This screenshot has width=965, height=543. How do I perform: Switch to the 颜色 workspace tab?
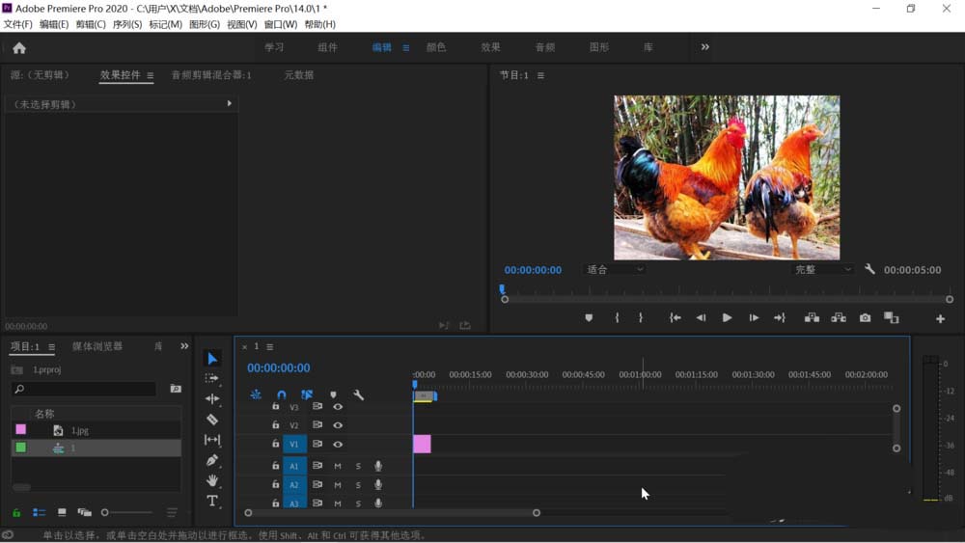pos(436,47)
